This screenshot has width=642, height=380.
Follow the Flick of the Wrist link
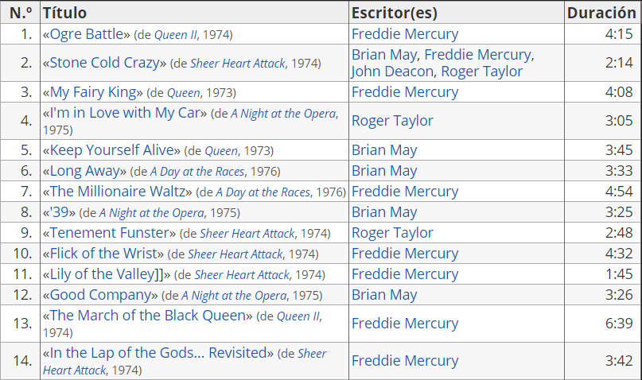click(x=103, y=254)
